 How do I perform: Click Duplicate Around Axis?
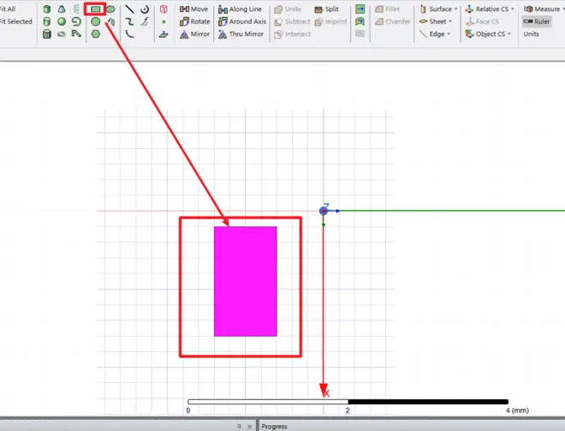coord(242,21)
